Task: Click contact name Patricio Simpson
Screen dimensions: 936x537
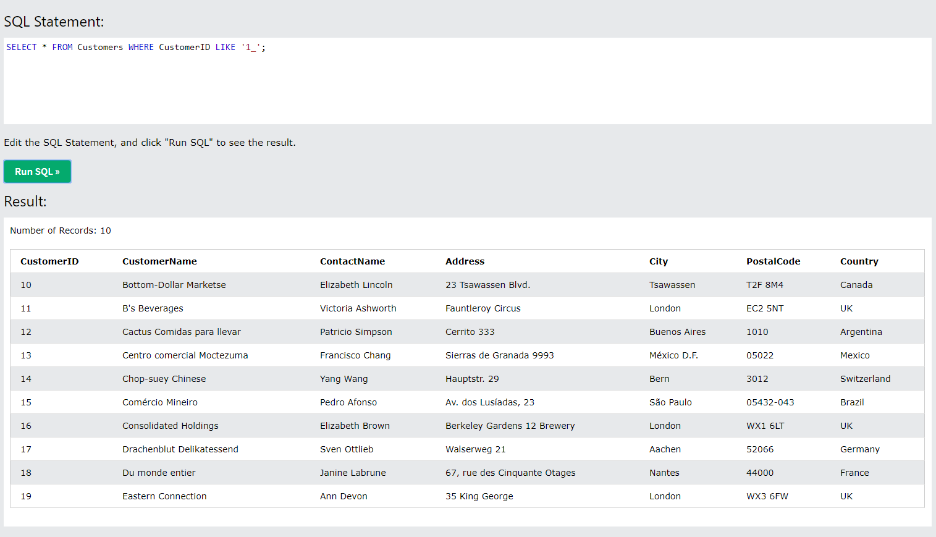Action: (356, 332)
